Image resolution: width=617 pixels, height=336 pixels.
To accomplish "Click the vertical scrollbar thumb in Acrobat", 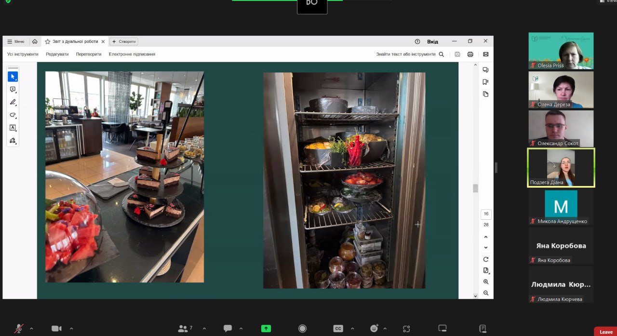I will [x=475, y=188].
